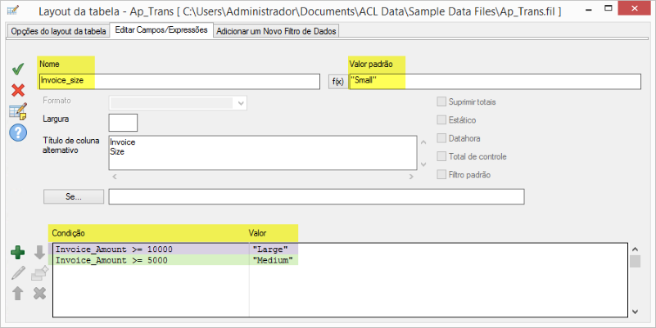Add a condition with green plus icon
This screenshot has height=328, width=656.
pos(18,253)
